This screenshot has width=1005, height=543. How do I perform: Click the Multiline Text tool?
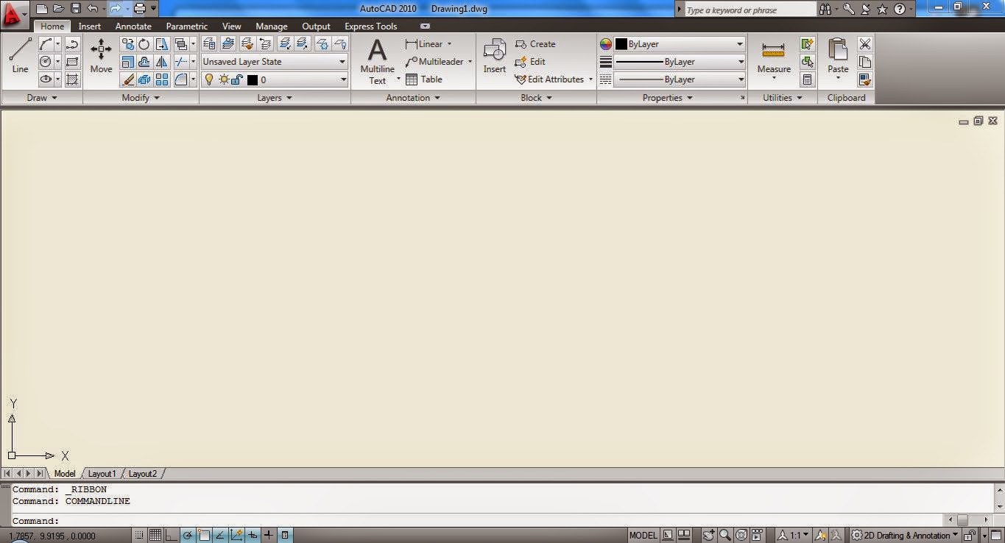click(377, 61)
